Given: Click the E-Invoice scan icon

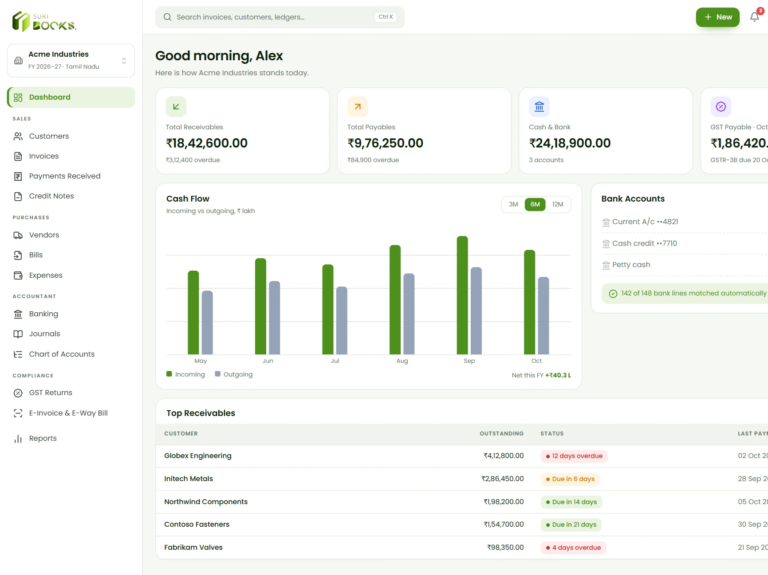Looking at the screenshot, I should pos(18,413).
